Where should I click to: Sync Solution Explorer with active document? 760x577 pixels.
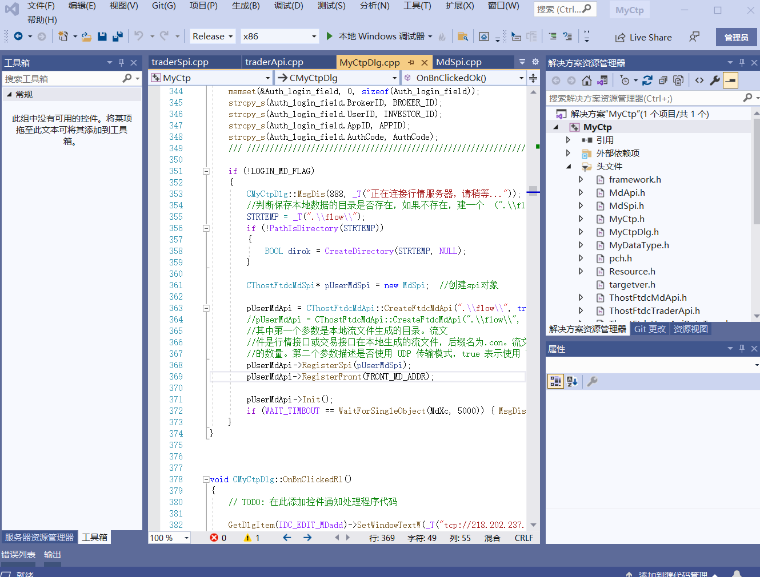[x=602, y=80]
